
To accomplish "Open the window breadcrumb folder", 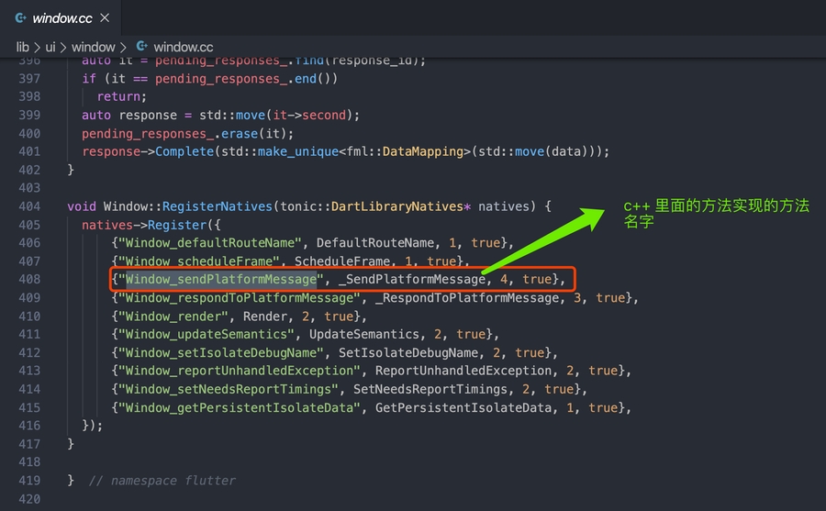I will (x=93, y=47).
